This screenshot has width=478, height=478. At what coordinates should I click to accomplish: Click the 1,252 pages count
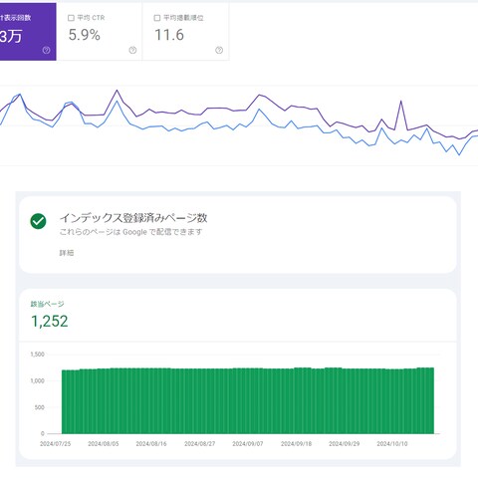[50, 321]
